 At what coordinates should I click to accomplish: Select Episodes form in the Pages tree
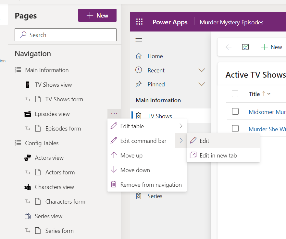pos(63,129)
